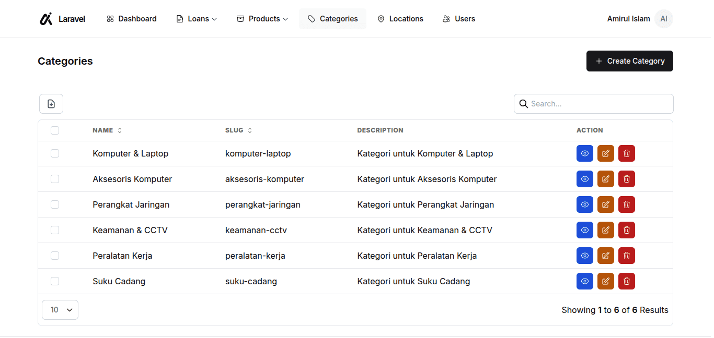Open the Products dropdown menu

coord(262,19)
